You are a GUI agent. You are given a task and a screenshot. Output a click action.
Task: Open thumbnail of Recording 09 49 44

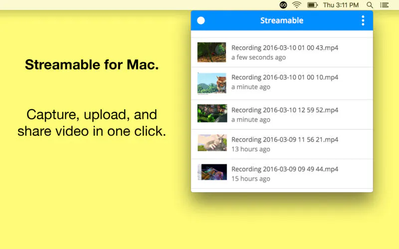pos(212,172)
